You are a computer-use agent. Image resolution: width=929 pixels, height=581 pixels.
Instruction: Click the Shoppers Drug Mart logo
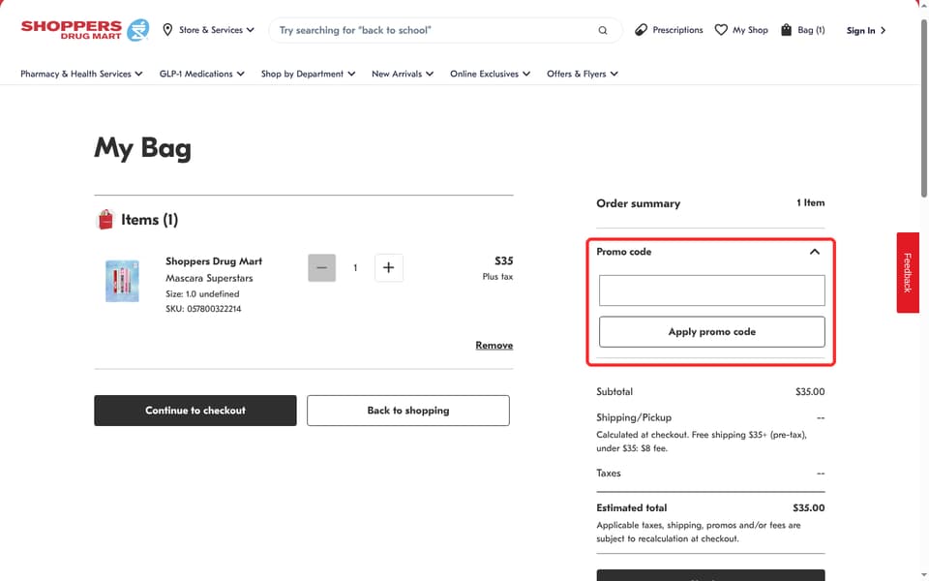(85, 30)
